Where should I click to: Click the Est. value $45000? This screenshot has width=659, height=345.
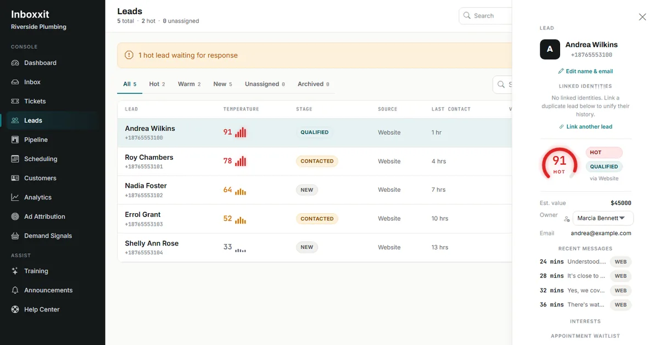[621, 203]
